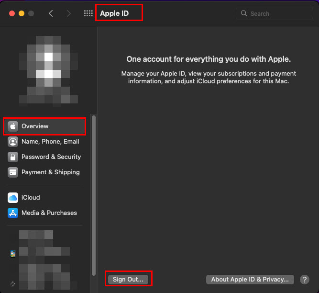Select Overview in the sidebar
This screenshot has width=319, height=293.
[x=44, y=126]
